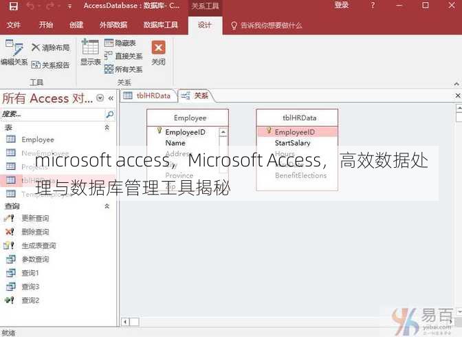Viewport: 462px width, 337px height.
Task: Select the 设计 ribbon tab
Action: [205, 25]
